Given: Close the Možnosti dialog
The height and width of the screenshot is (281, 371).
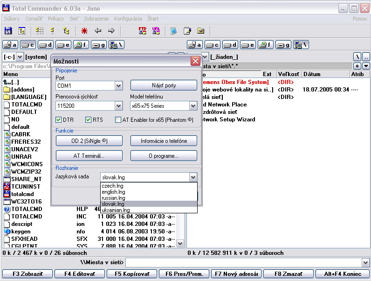Looking at the screenshot, I should (x=195, y=61).
